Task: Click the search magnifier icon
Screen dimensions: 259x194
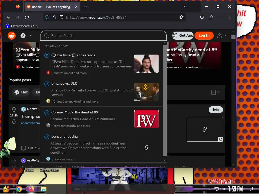Action: point(47,36)
